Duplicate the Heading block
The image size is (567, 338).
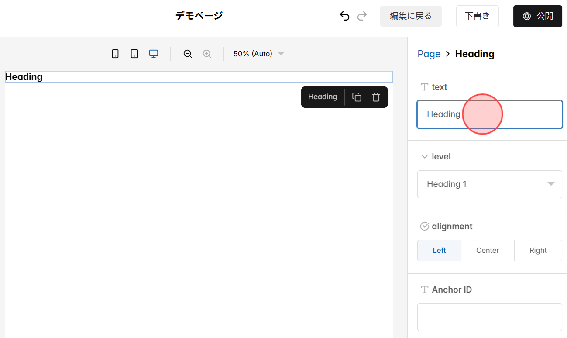[x=357, y=97]
